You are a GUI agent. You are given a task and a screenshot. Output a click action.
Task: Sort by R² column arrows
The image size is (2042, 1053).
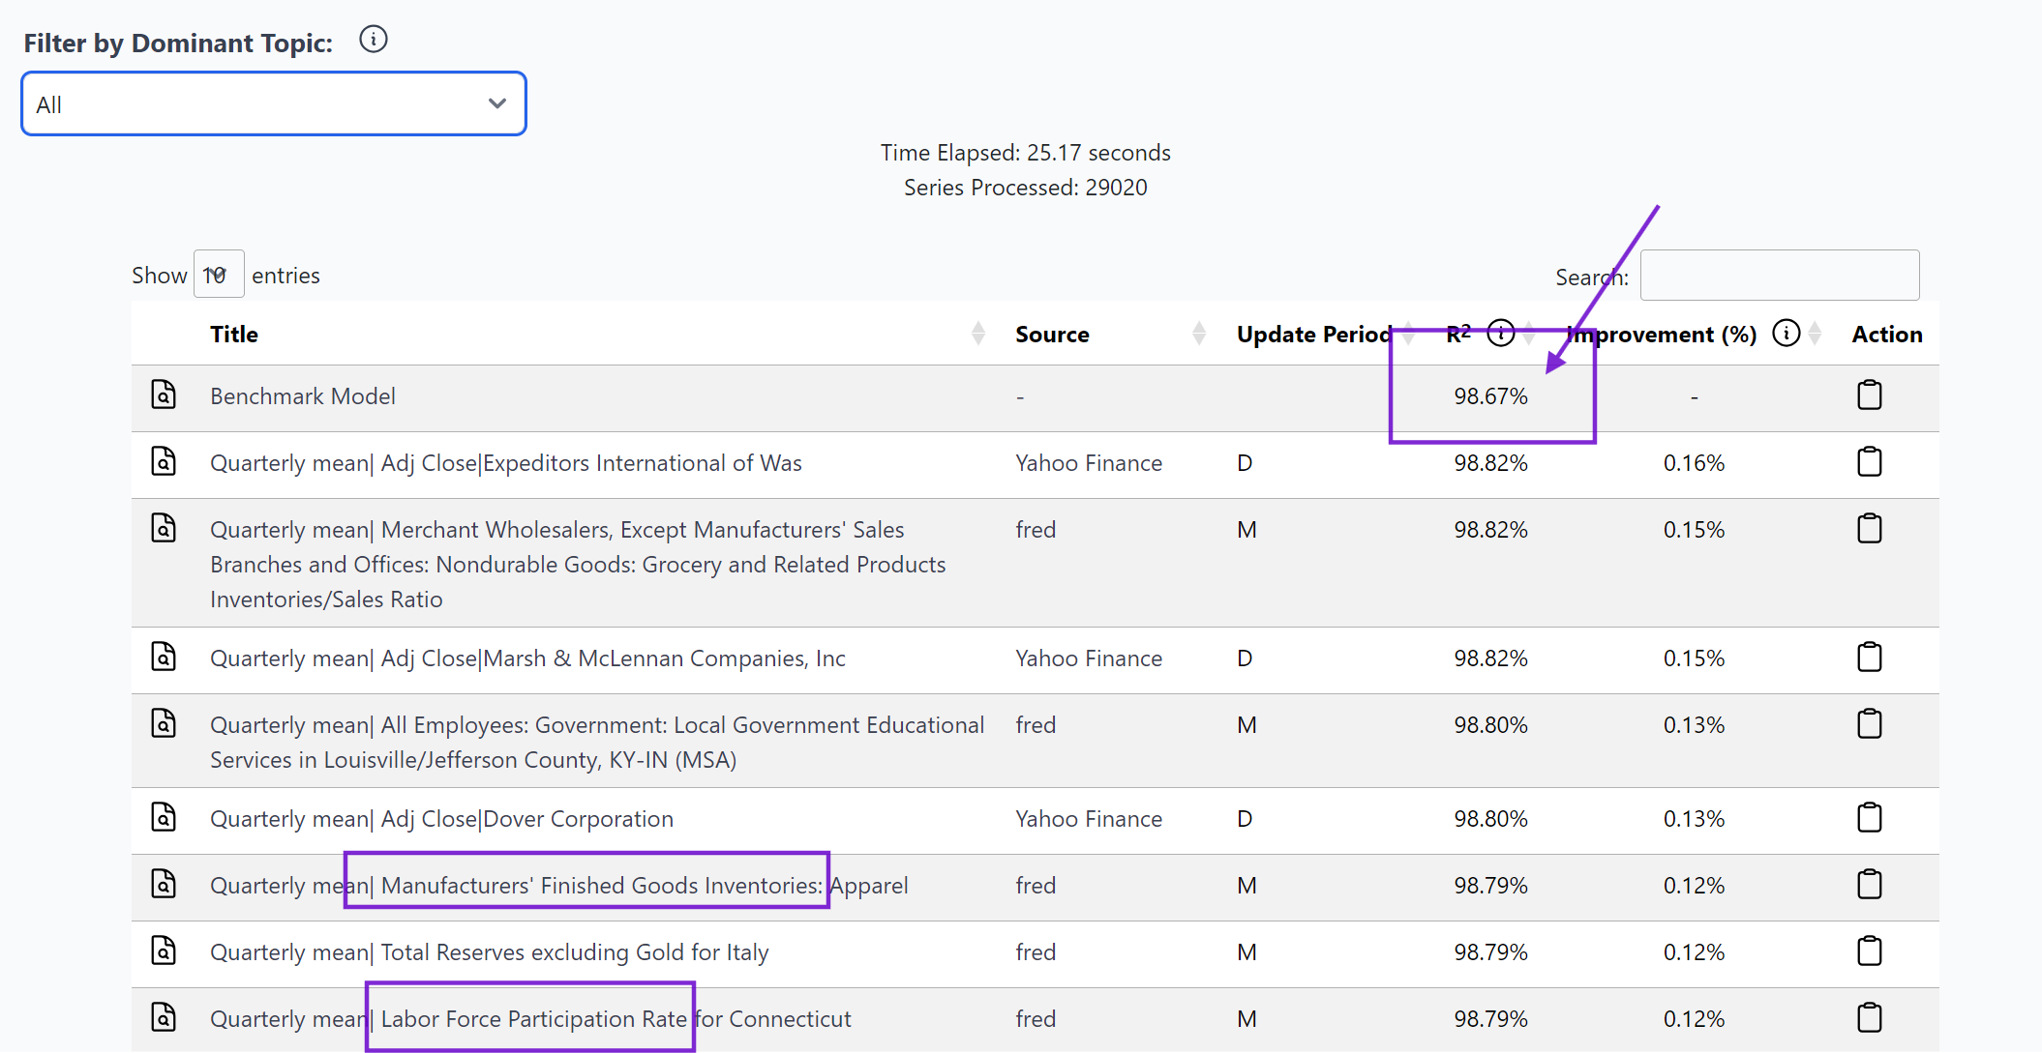[x=1529, y=334]
